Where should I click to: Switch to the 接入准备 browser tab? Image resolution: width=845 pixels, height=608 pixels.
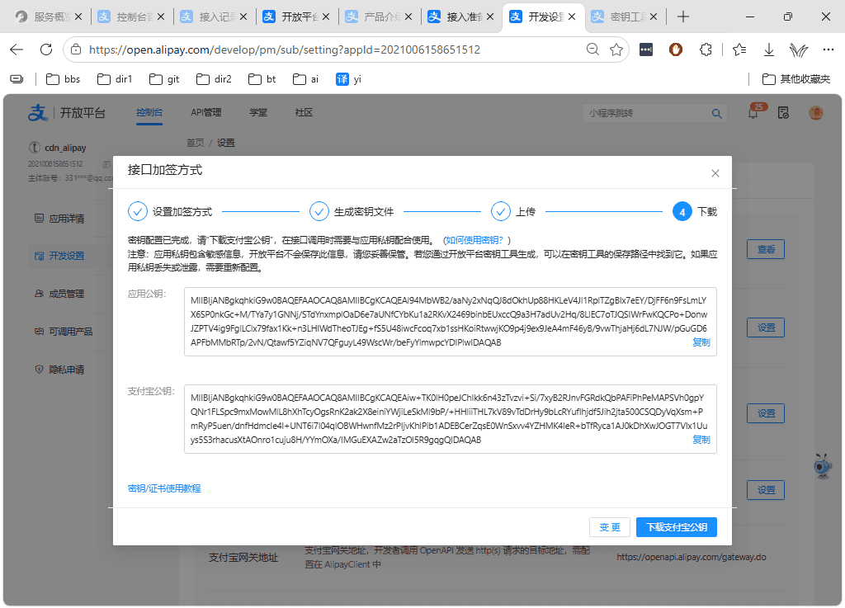pos(460,16)
